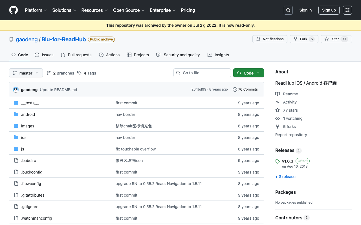Click the tag icon next to v1.6.3
The height and width of the screenshot is (225, 361).
(278, 161)
